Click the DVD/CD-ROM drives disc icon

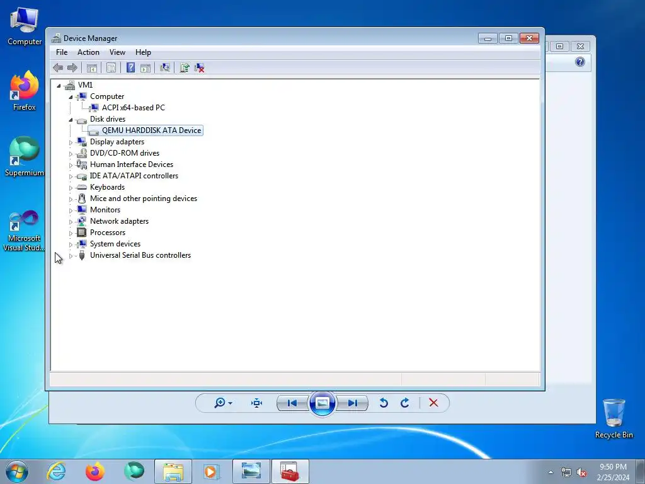click(x=82, y=153)
